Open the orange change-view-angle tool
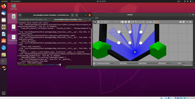The image size is (195, 99). point(158,22)
